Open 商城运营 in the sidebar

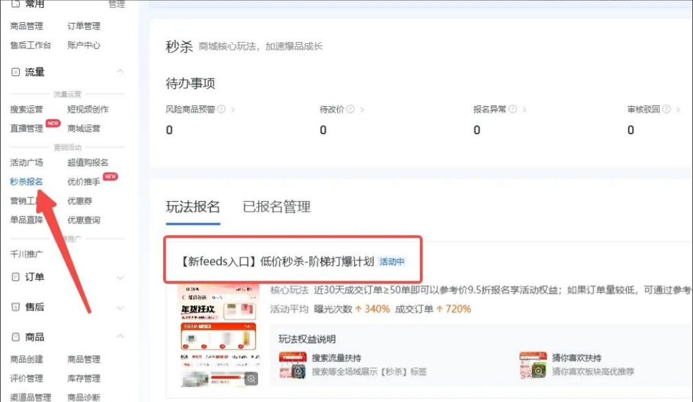pyautogui.click(x=84, y=128)
